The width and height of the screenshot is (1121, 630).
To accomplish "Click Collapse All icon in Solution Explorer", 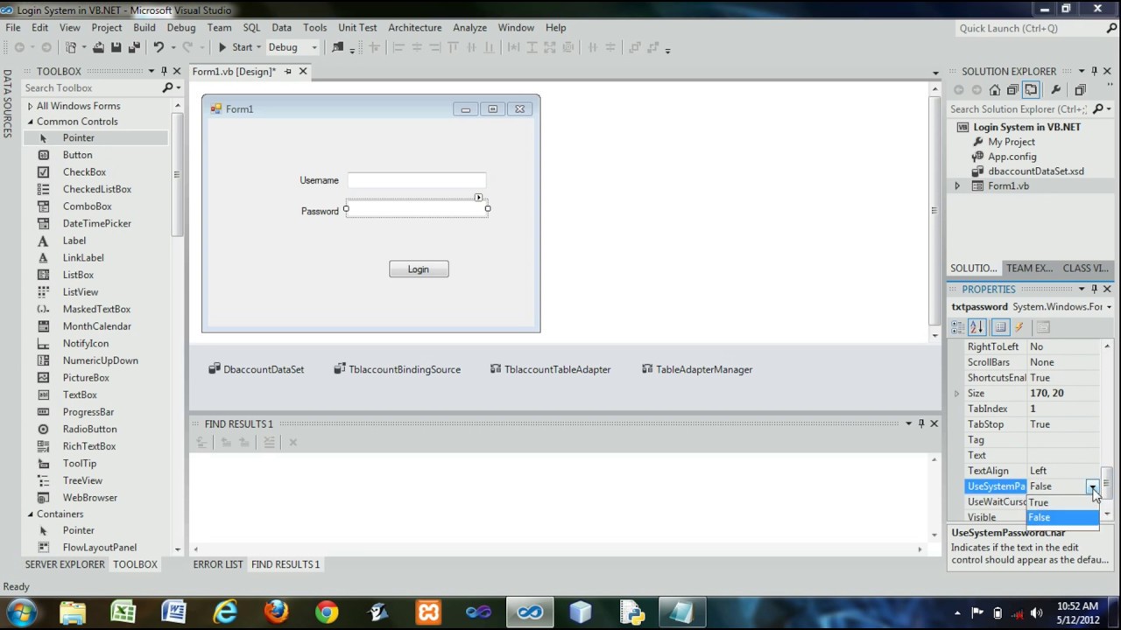I will [1012, 89].
